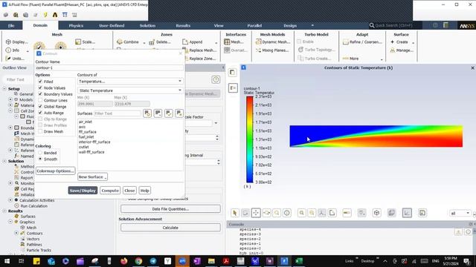Enable the Draw Mesh checkbox
Viewport: 476px width, 267px height.
(40, 131)
